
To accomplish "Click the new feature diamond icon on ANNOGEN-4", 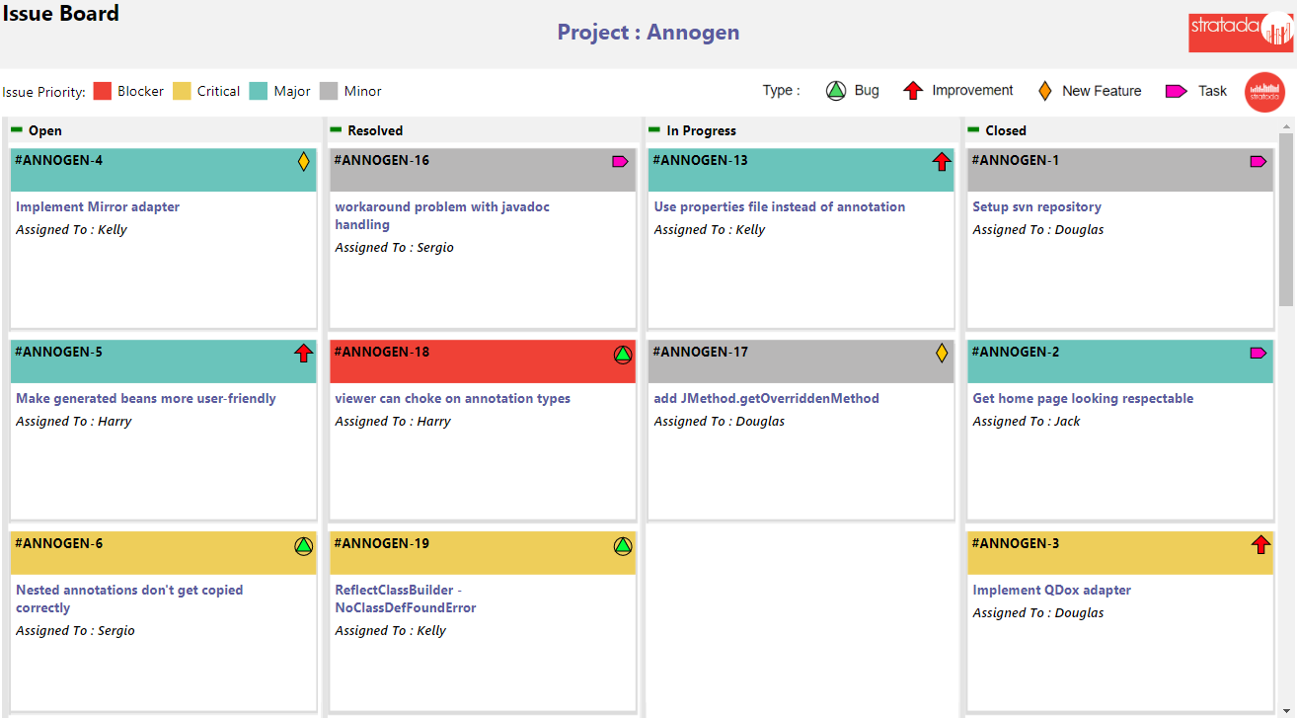I will click(x=304, y=161).
